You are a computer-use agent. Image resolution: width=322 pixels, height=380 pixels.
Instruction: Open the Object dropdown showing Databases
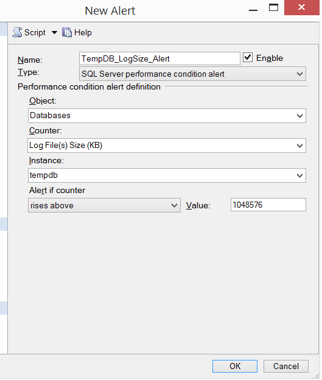tap(167, 116)
